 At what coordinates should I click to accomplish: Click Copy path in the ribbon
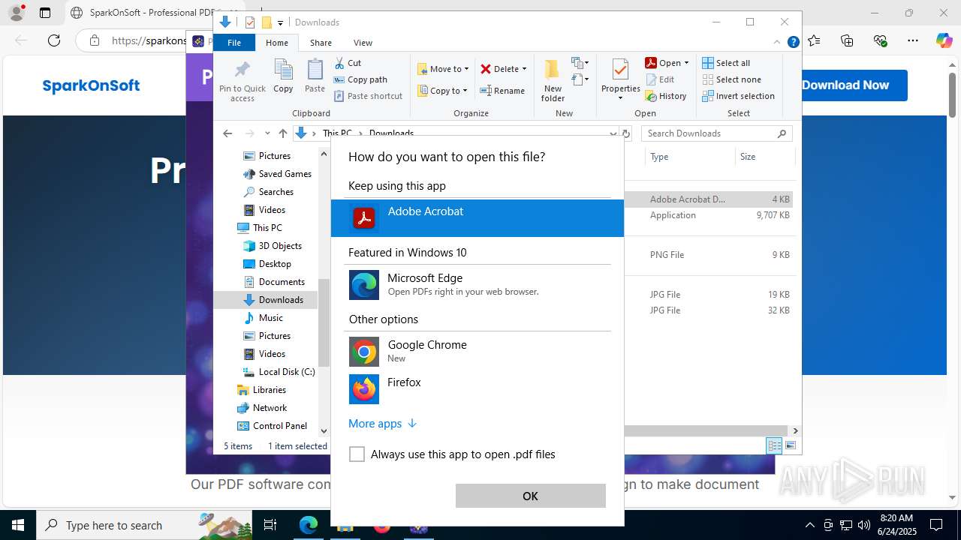pyautogui.click(x=360, y=79)
